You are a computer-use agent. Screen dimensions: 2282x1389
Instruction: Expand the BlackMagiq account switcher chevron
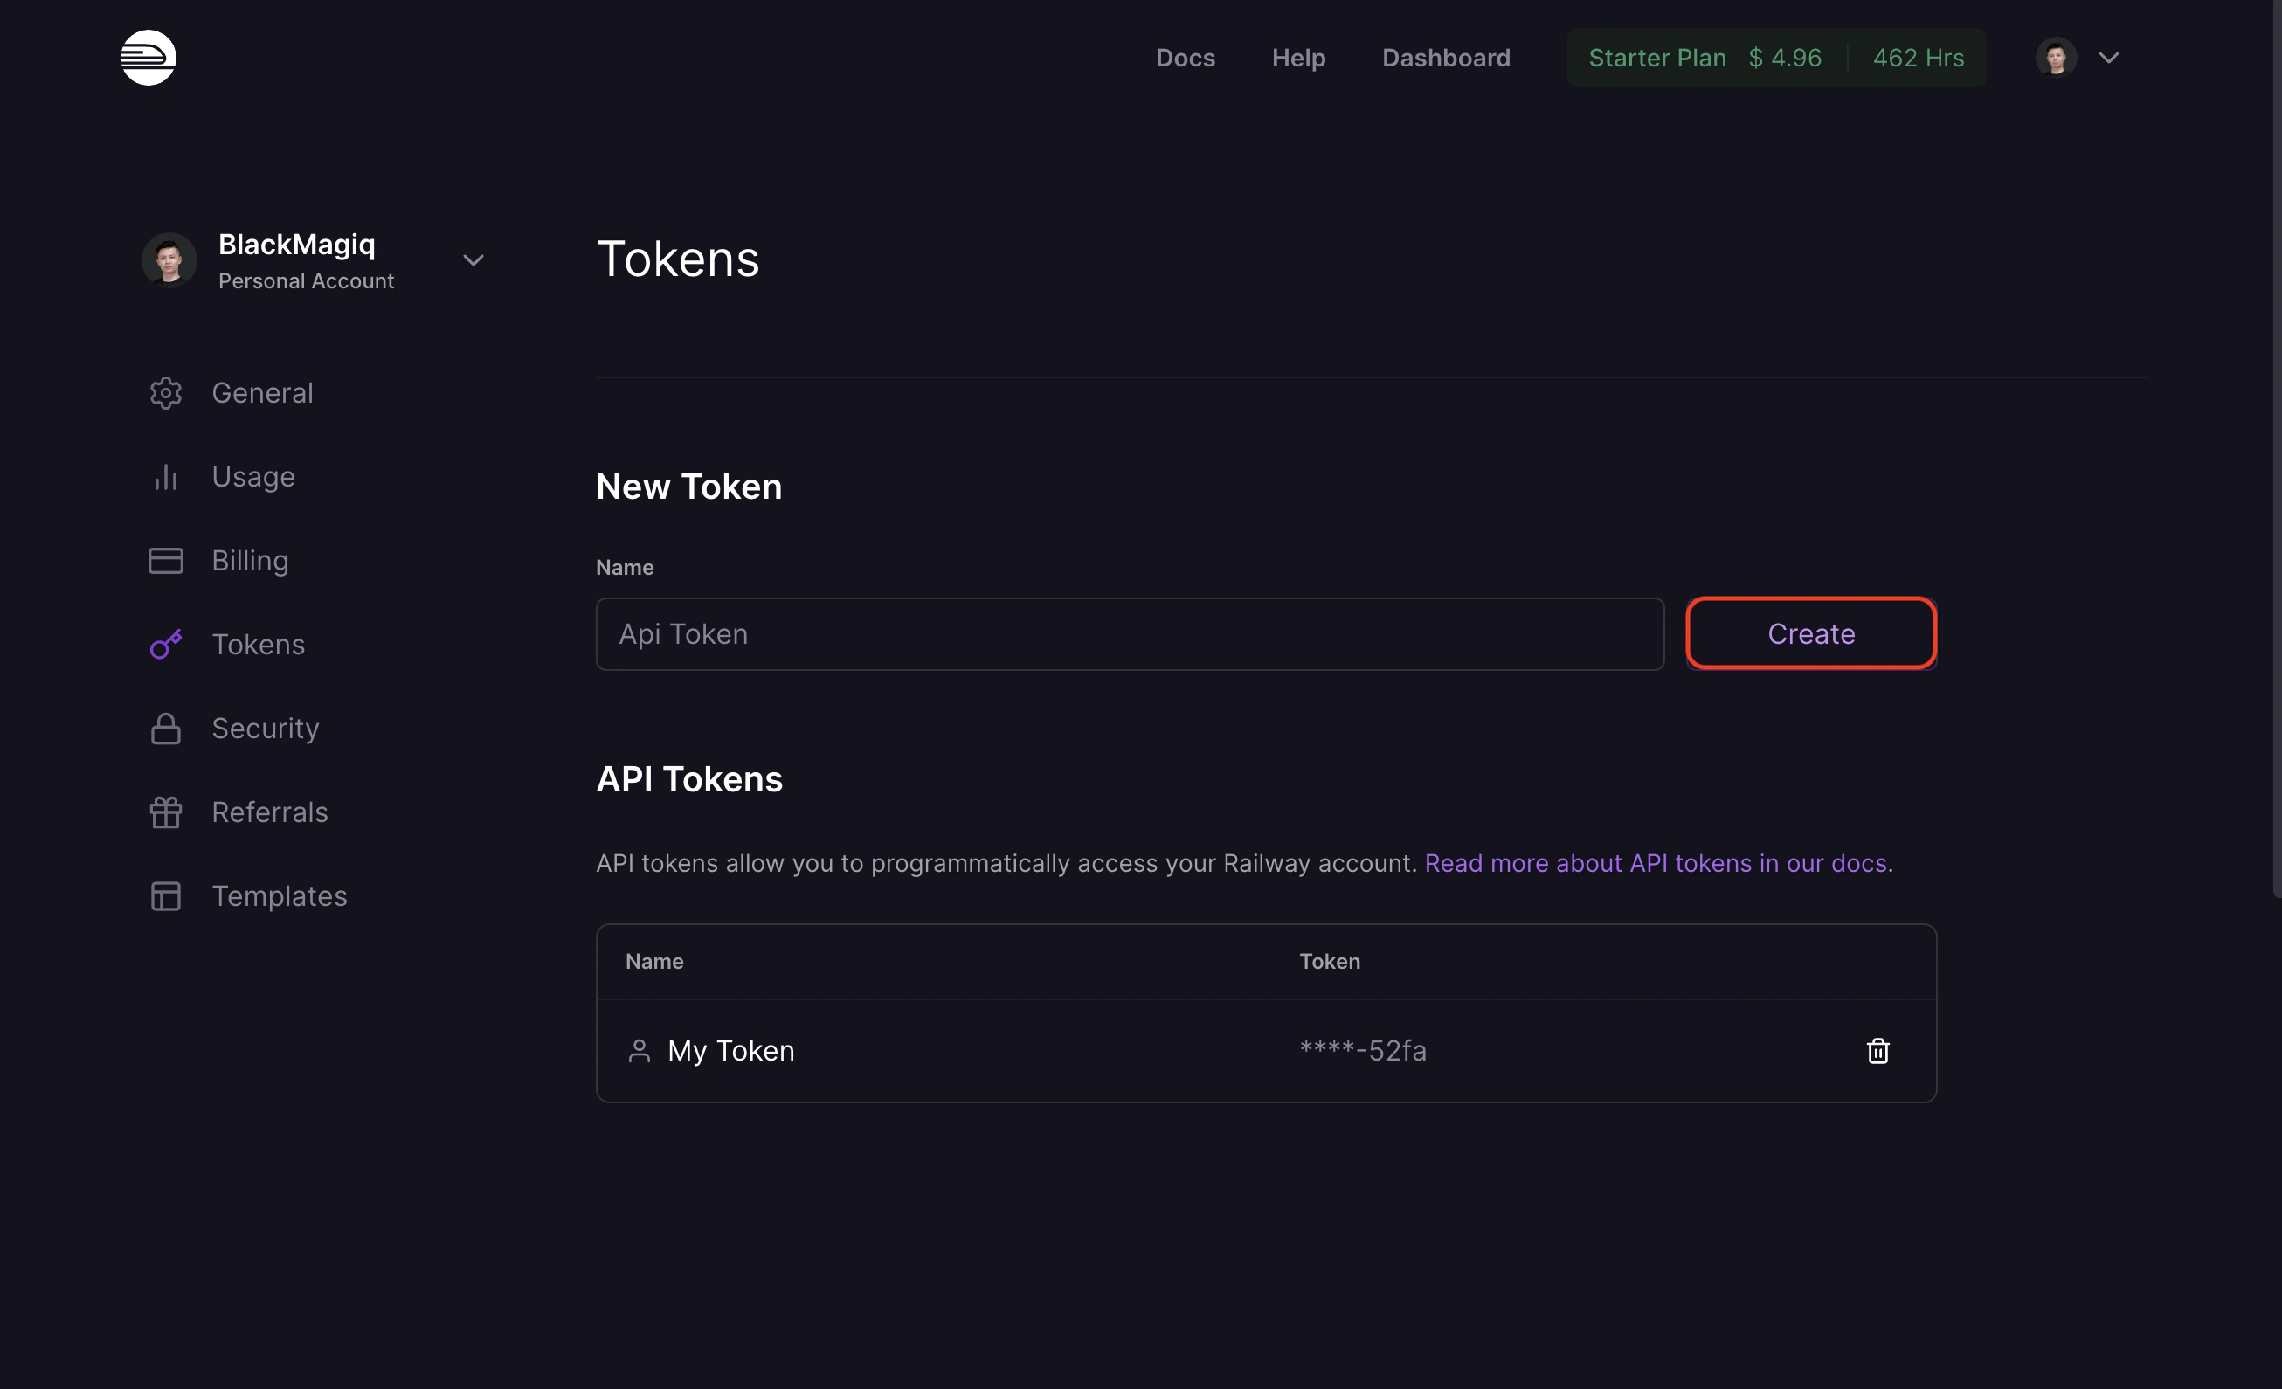(474, 260)
